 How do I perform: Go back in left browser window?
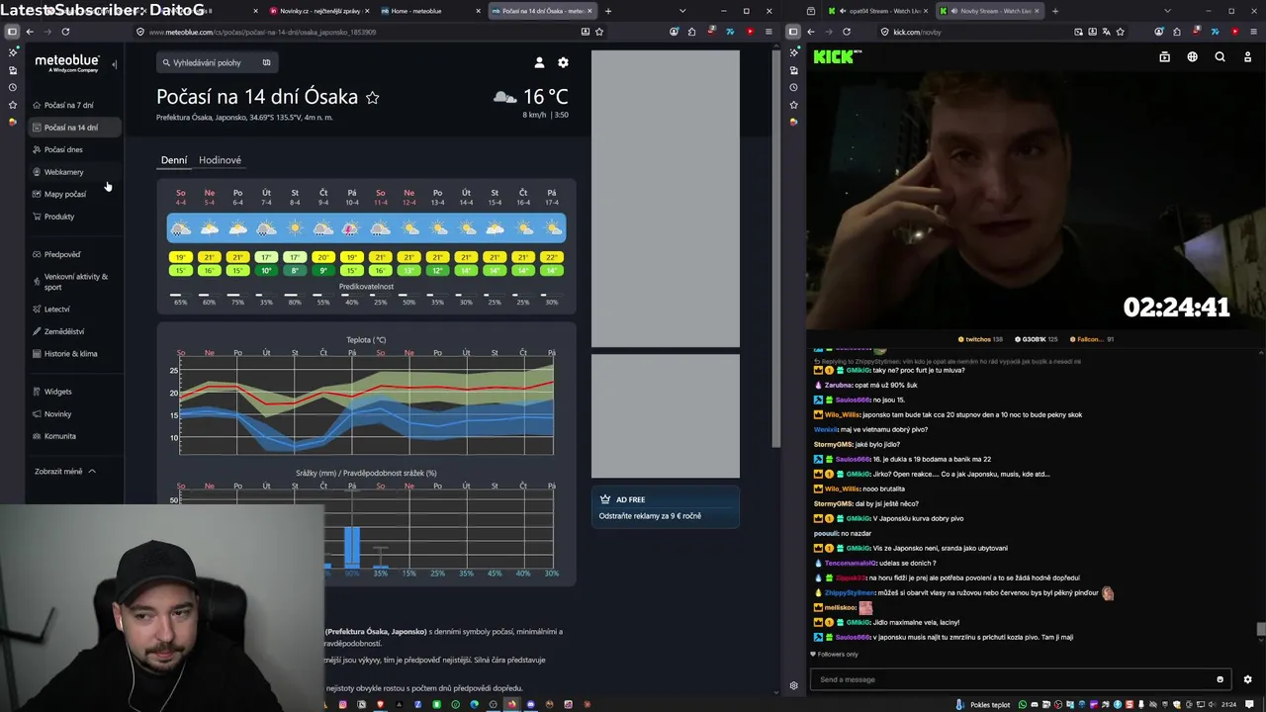pyautogui.click(x=30, y=32)
